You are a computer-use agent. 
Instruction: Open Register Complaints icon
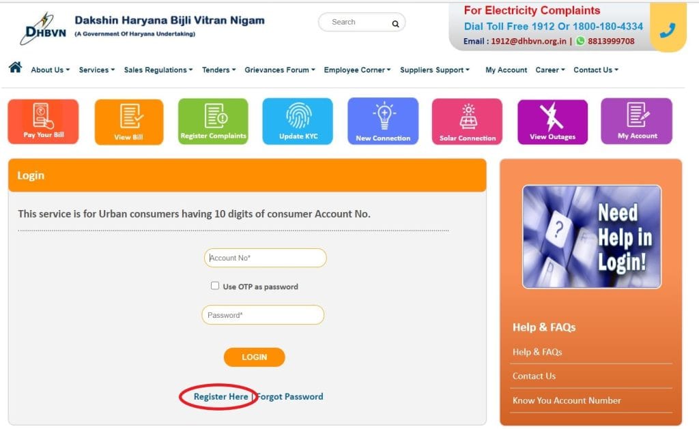[213, 121]
